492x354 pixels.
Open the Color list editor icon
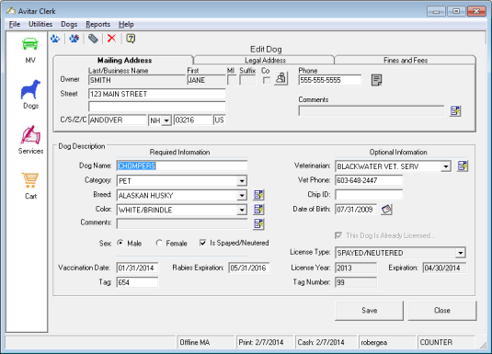(x=258, y=210)
